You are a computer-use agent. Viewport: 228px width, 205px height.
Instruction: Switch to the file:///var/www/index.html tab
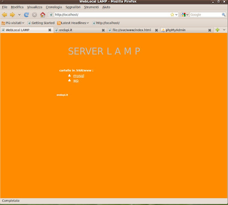(133, 30)
